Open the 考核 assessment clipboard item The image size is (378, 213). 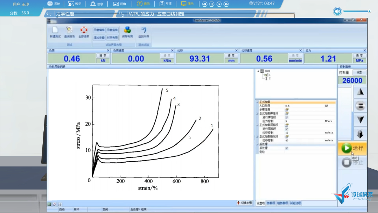point(165,3)
